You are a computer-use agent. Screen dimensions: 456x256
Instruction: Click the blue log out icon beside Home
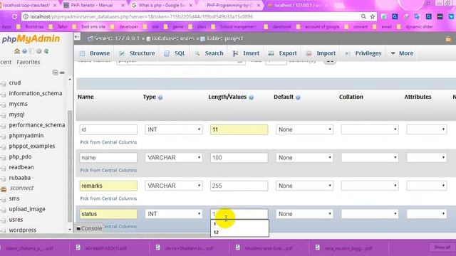[x=24, y=51]
